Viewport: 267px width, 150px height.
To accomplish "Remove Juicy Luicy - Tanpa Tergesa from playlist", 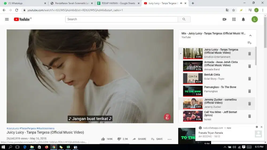I will 249,54.
